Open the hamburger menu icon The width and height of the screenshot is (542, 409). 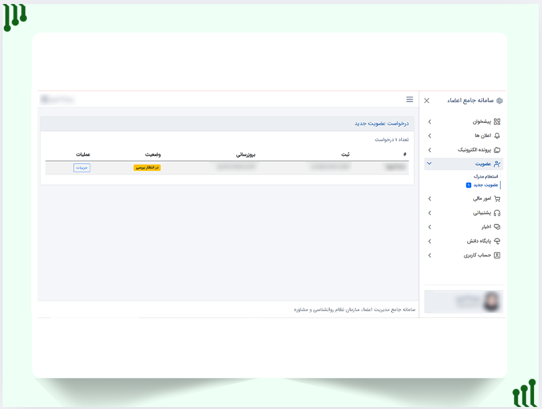410,100
